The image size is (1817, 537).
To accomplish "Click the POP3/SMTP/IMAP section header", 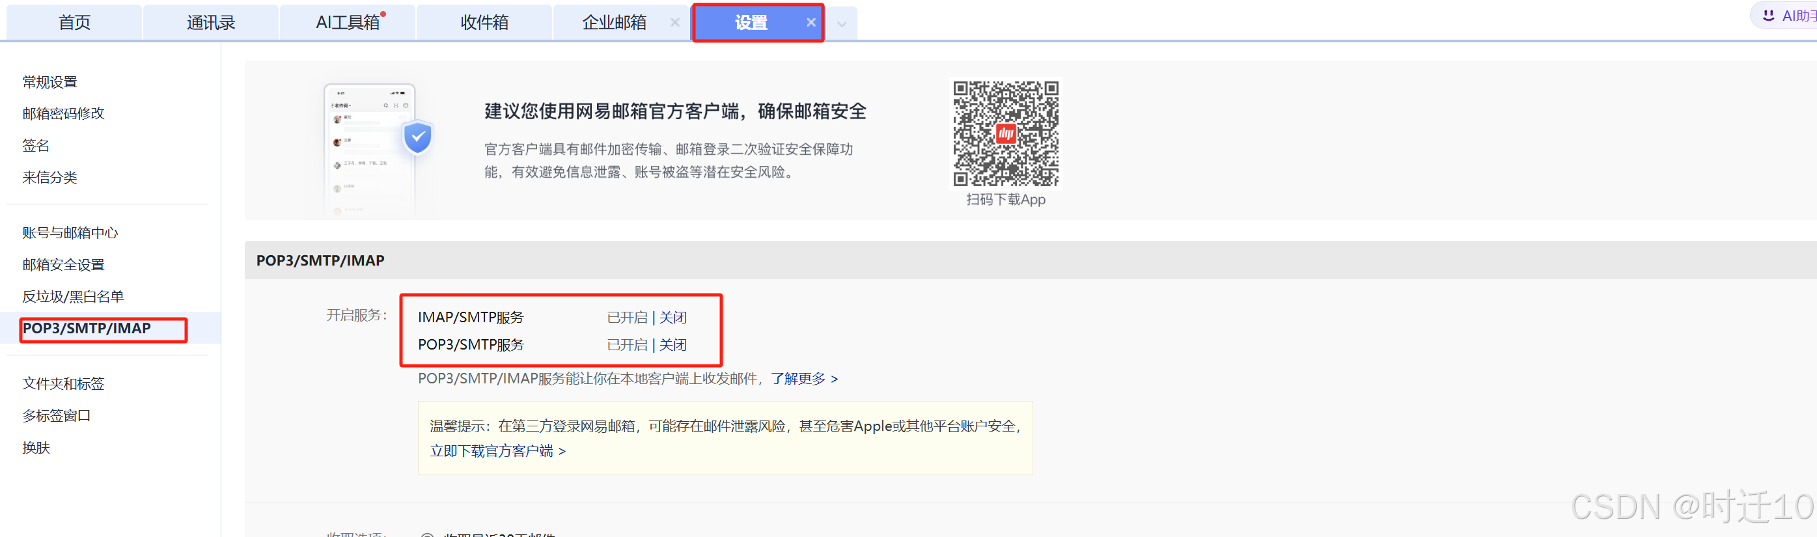I will pyautogui.click(x=320, y=260).
